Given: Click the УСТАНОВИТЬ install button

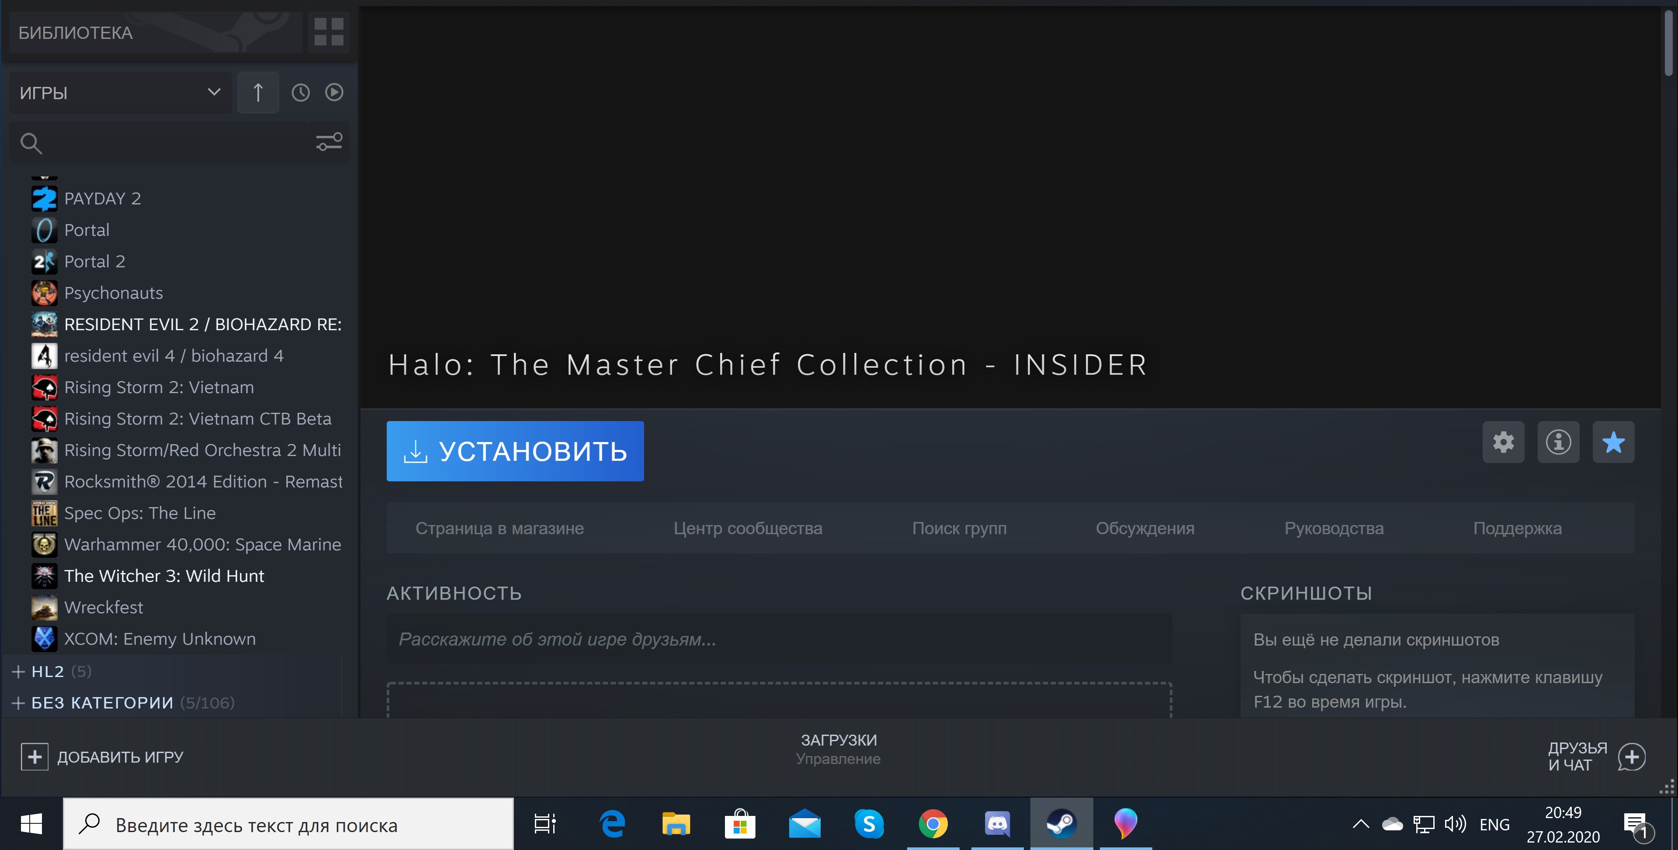Looking at the screenshot, I should pos(515,451).
